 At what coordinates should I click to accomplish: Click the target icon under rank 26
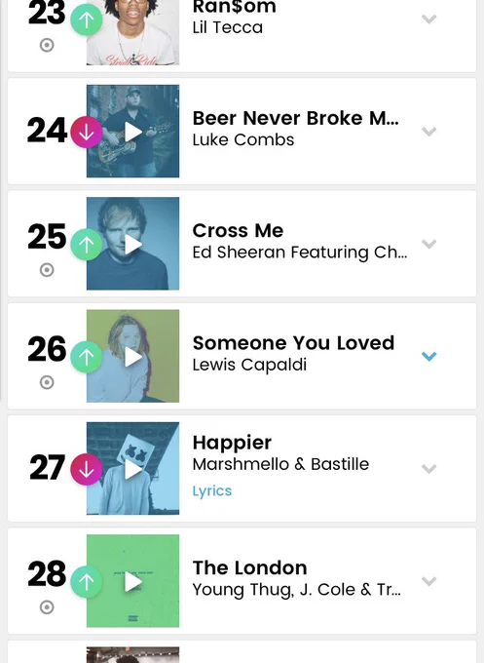pyautogui.click(x=47, y=382)
